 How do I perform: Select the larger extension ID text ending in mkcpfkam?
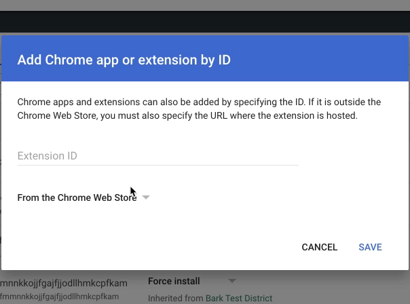click(64, 283)
